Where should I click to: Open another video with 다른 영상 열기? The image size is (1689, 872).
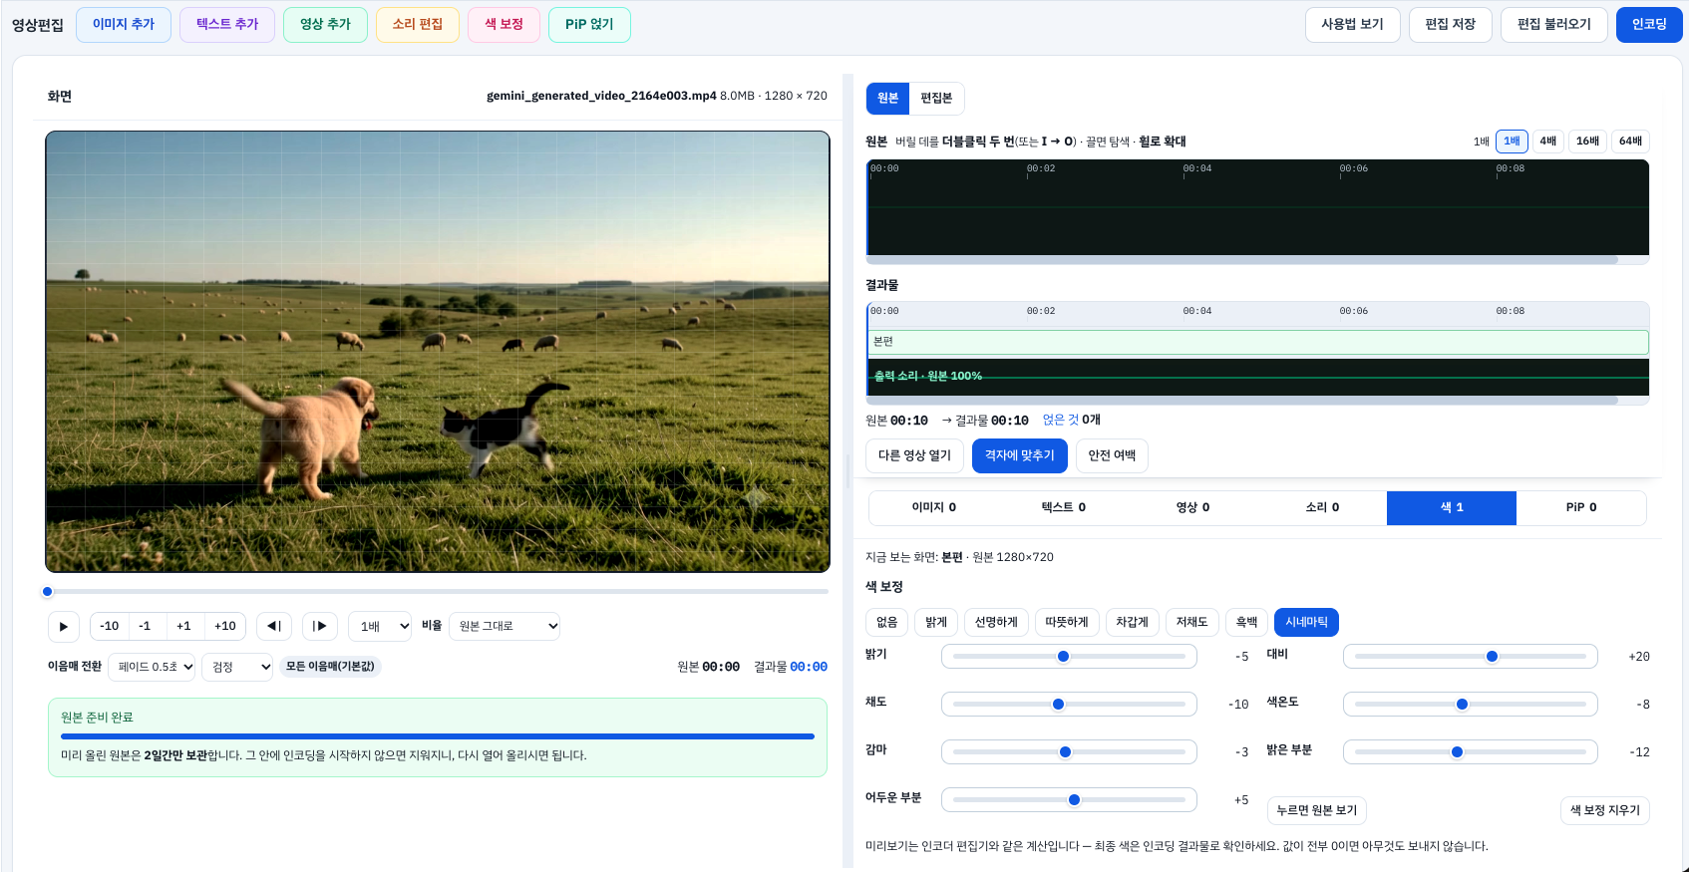[914, 455]
